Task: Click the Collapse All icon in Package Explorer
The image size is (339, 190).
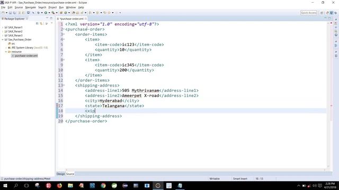Action: pos(37,23)
